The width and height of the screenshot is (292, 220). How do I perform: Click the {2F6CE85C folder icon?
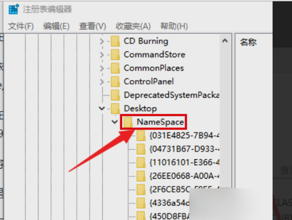pyautogui.click(x=141, y=189)
